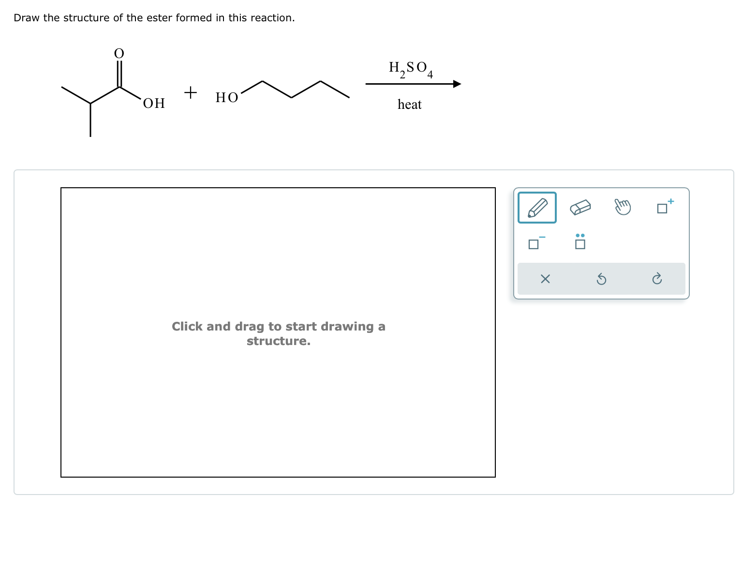This screenshot has width=743, height=571.
Task: Switch on lone pair placement mode
Action: point(580,243)
